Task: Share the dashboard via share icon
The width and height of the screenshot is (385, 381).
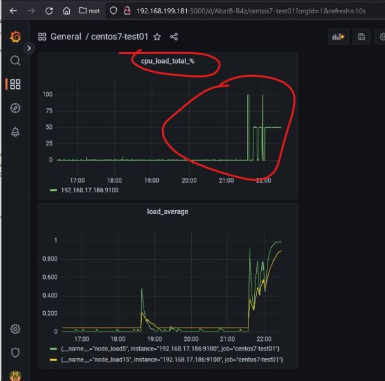Action: pos(174,37)
